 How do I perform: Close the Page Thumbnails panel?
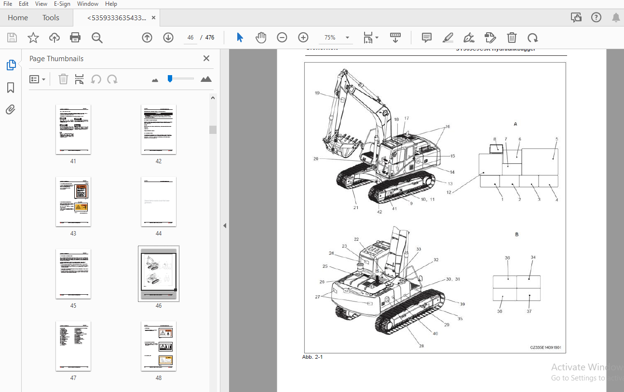(x=206, y=58)
